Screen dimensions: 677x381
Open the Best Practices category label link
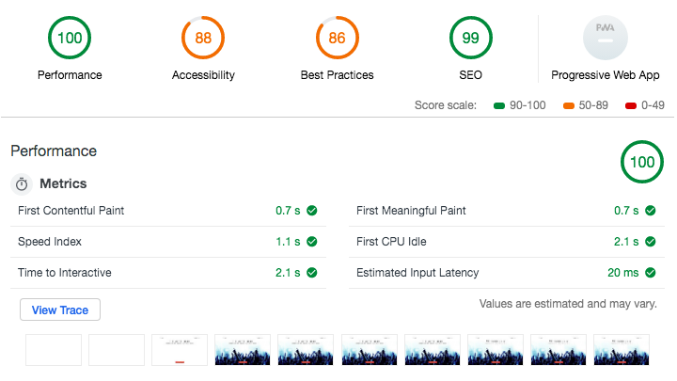(x=337, y=75)
